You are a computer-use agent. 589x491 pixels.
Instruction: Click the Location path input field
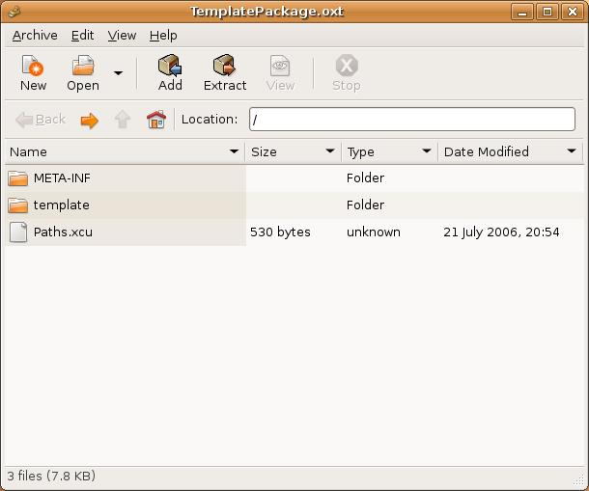coord(411,120)
